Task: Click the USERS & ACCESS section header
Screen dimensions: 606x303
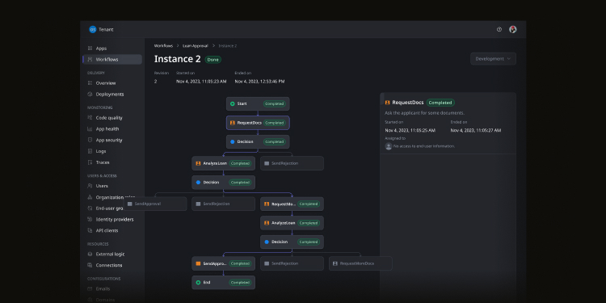Action: click(x=102, y=176)
